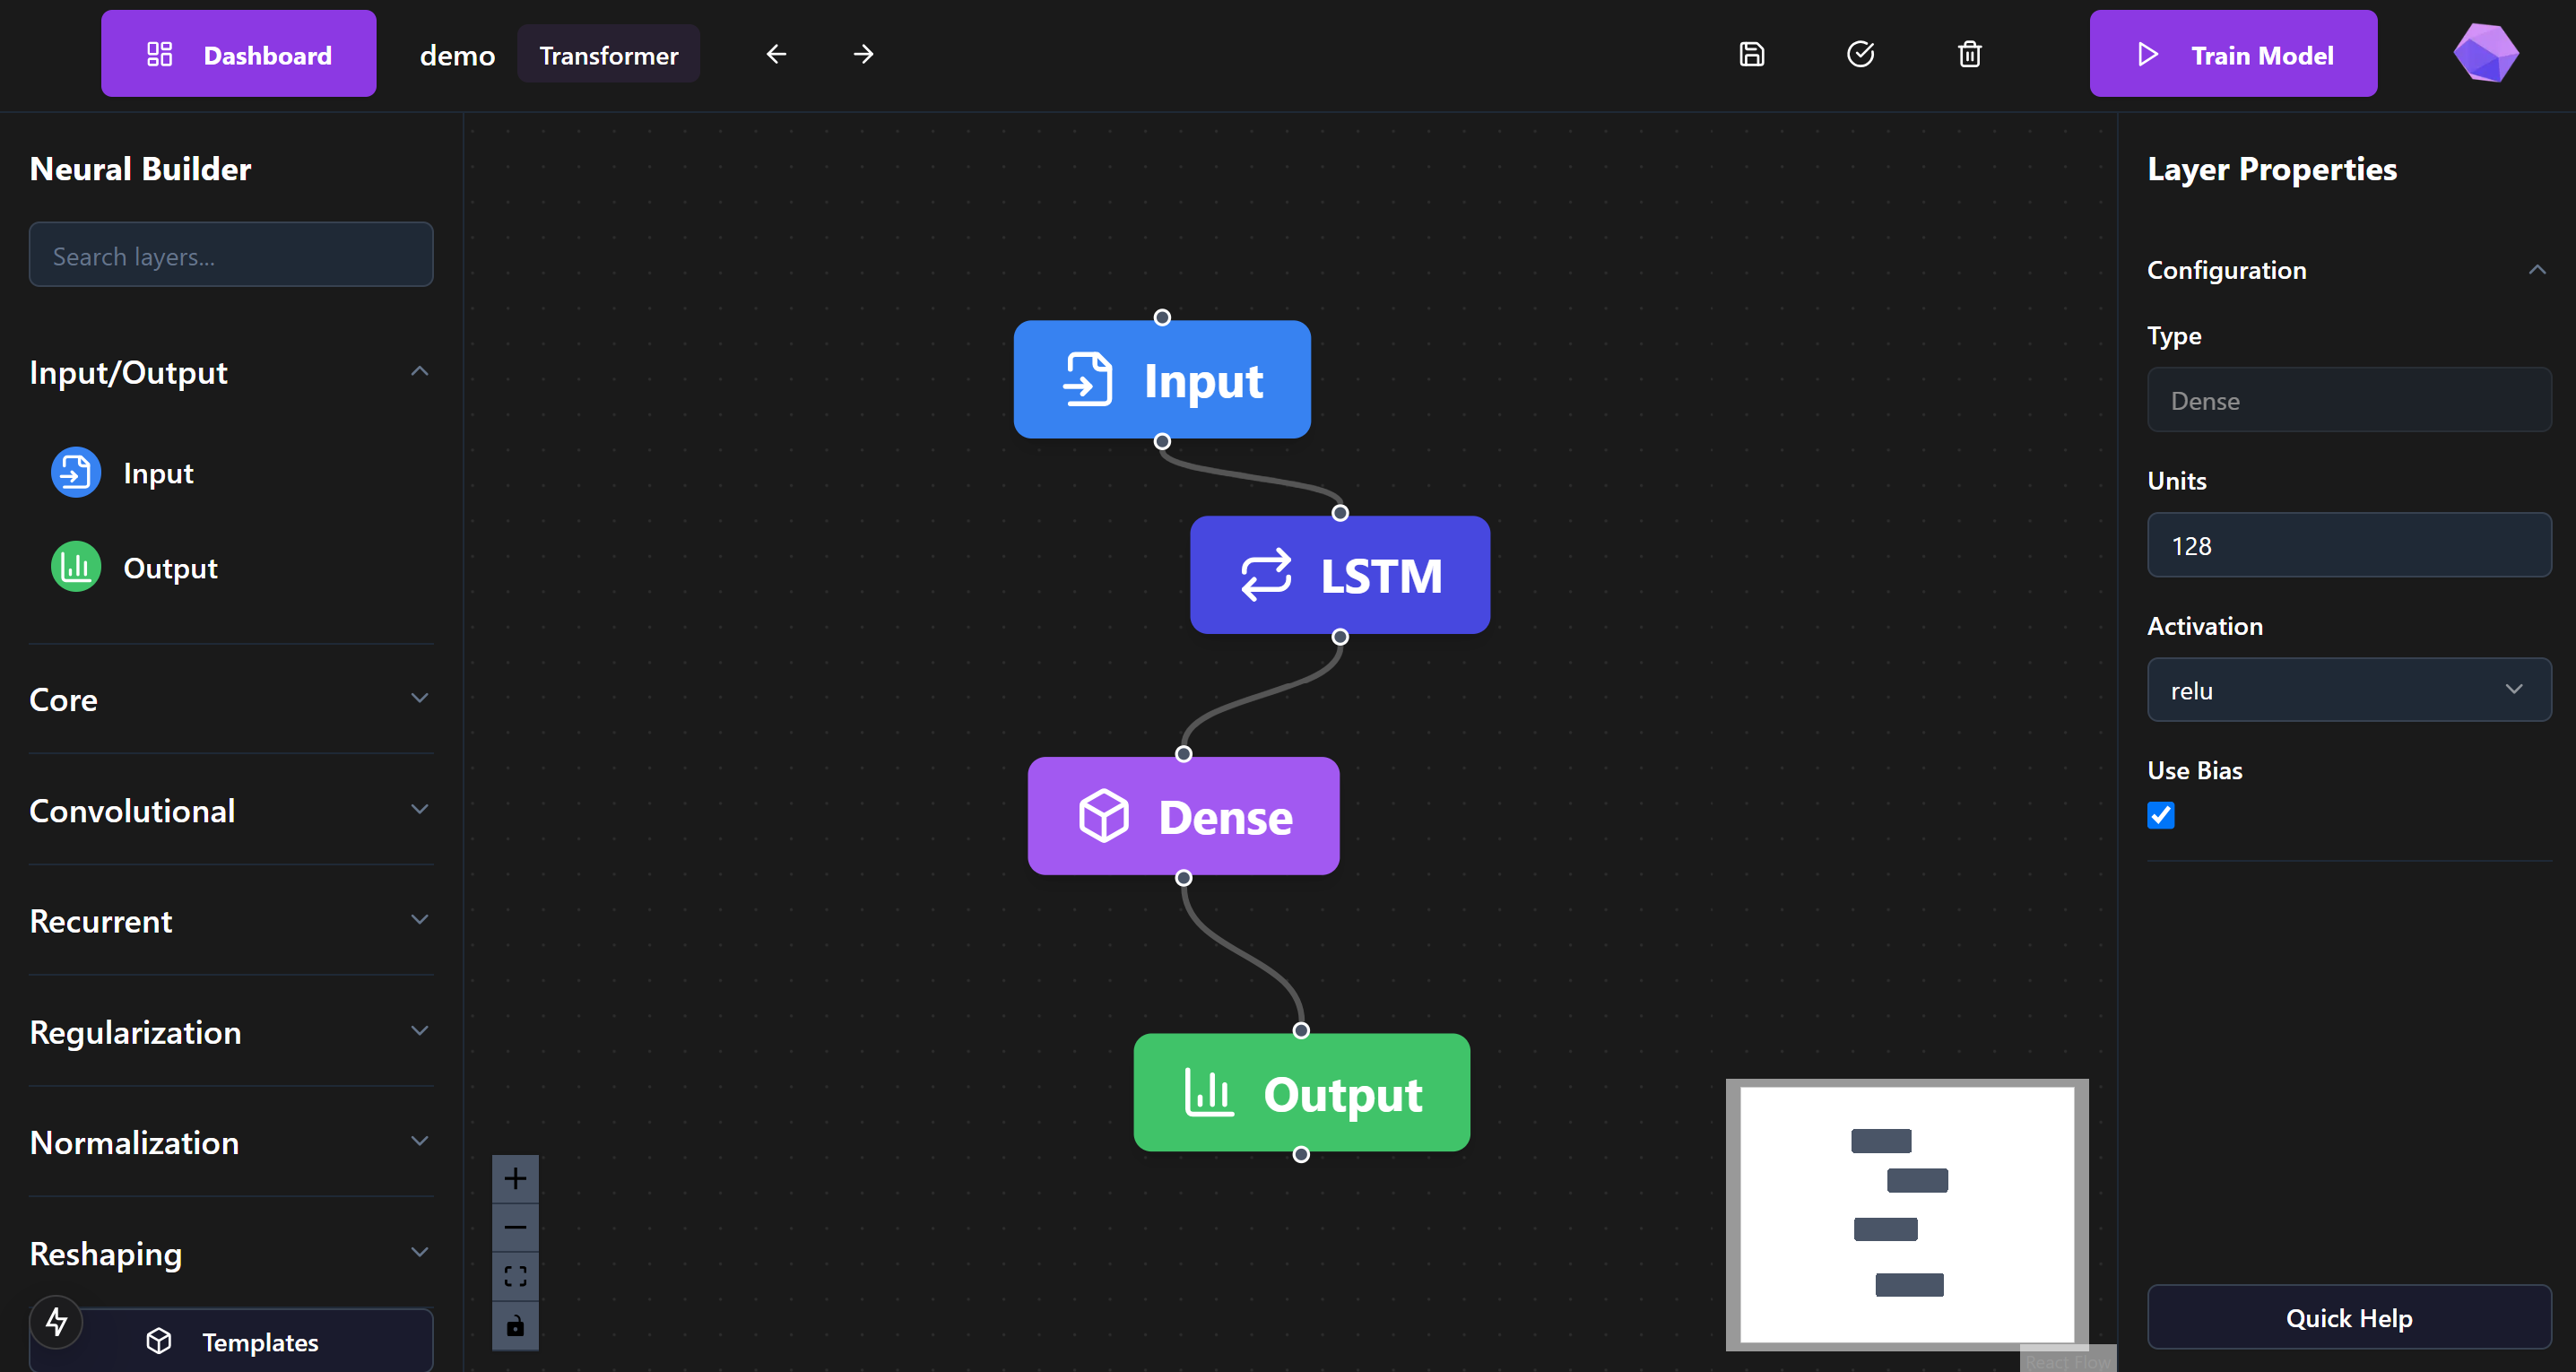
Task: Click the validate checkmark circle icon
Action: point(1860,54)
